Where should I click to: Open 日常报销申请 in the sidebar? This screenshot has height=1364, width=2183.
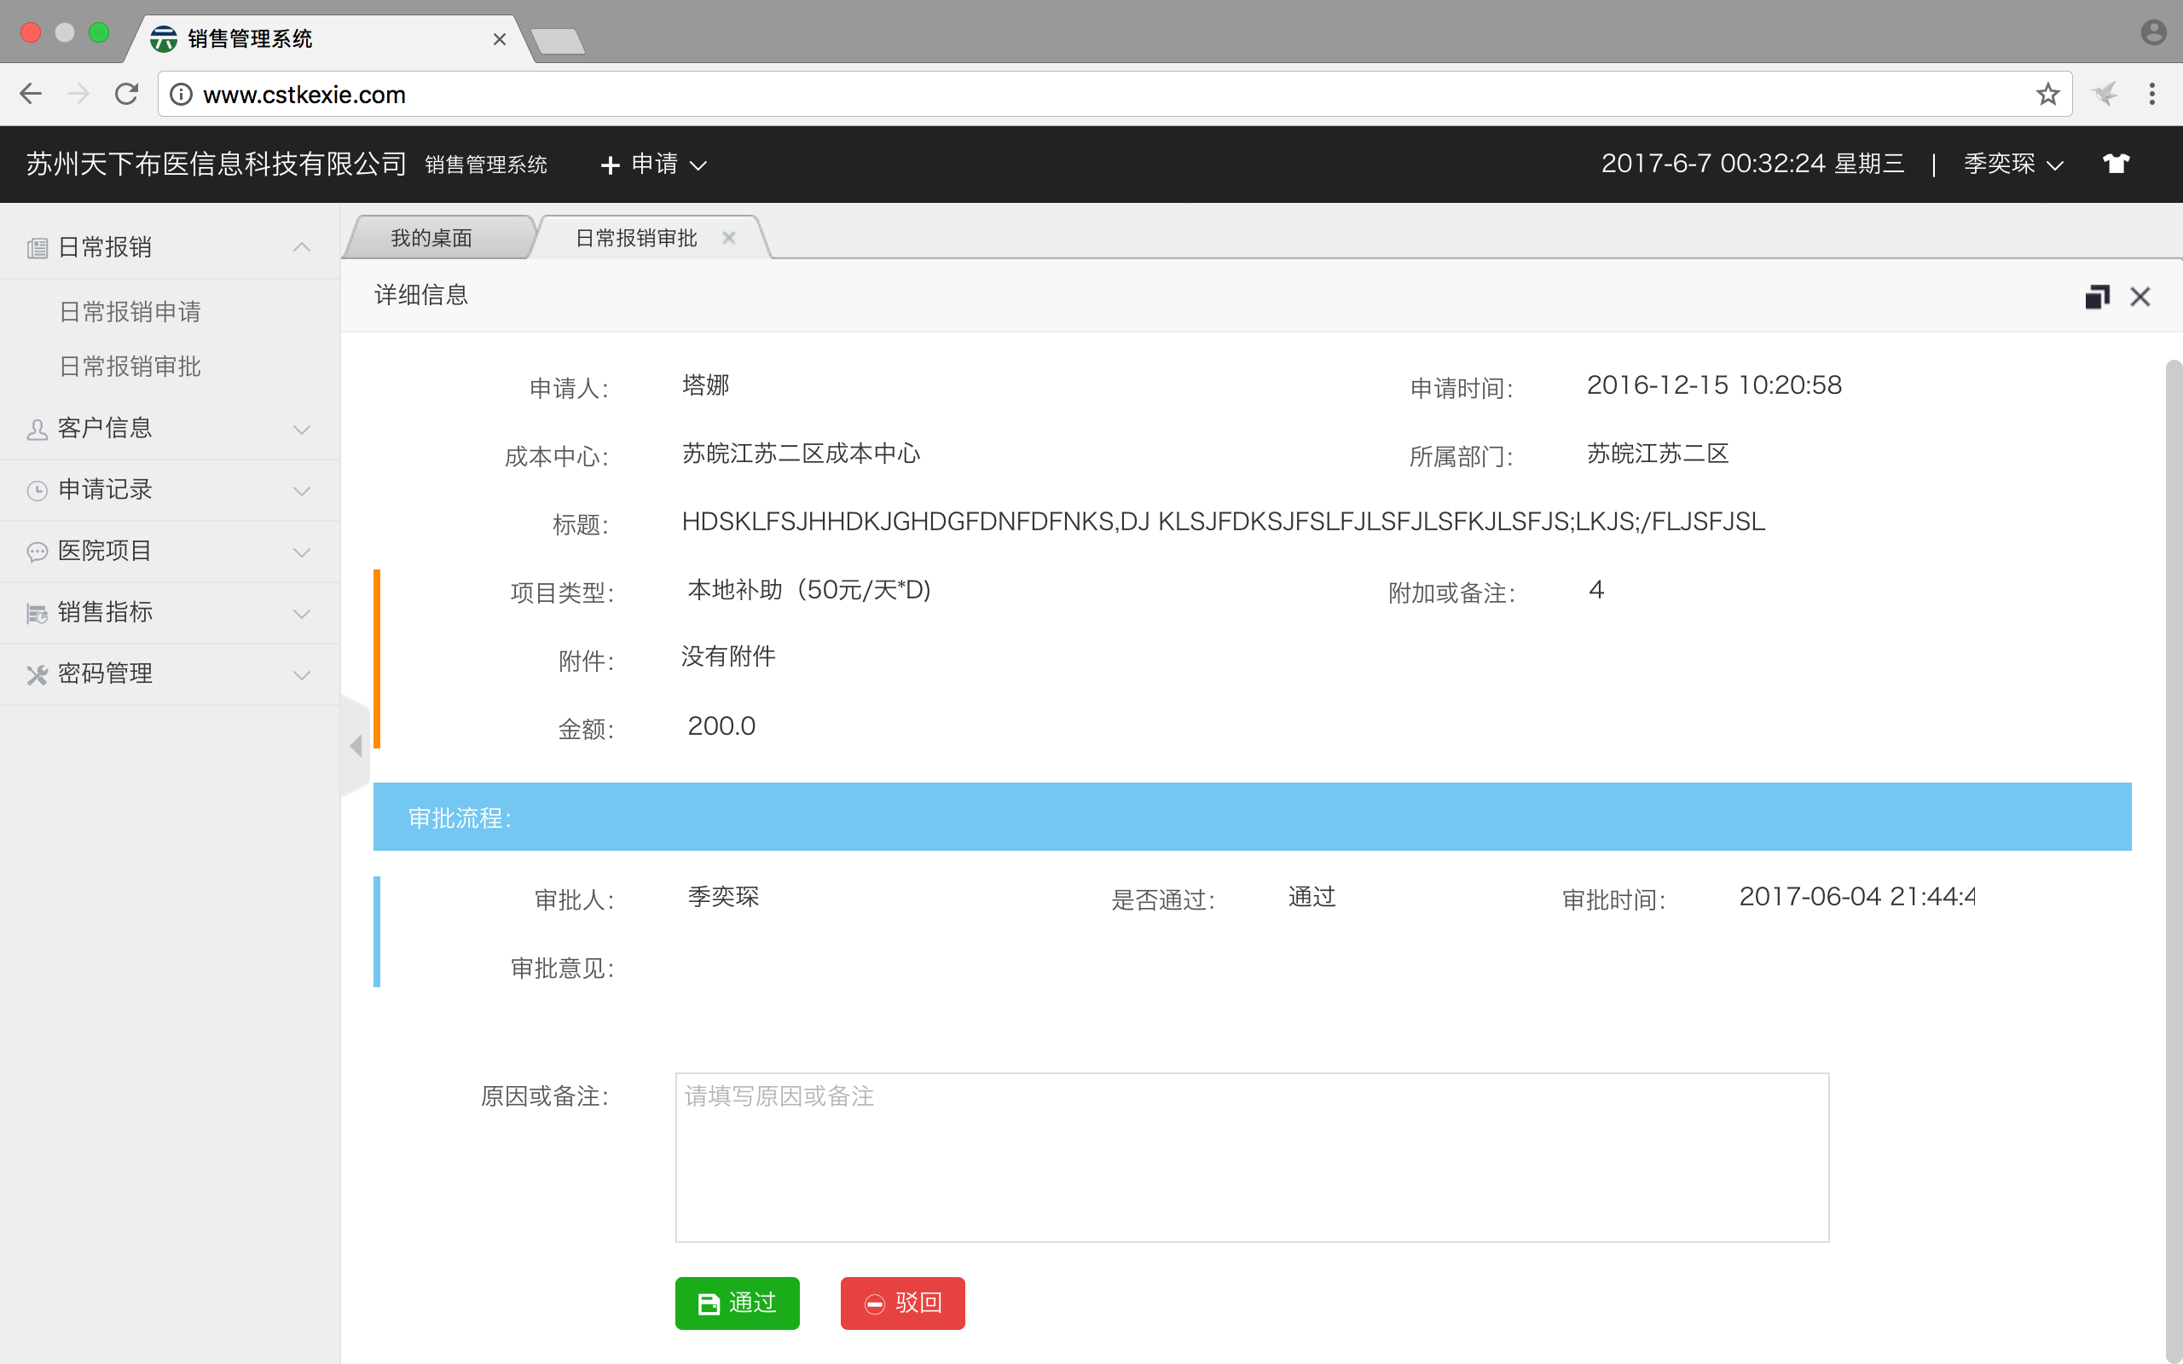click(130, 312)
